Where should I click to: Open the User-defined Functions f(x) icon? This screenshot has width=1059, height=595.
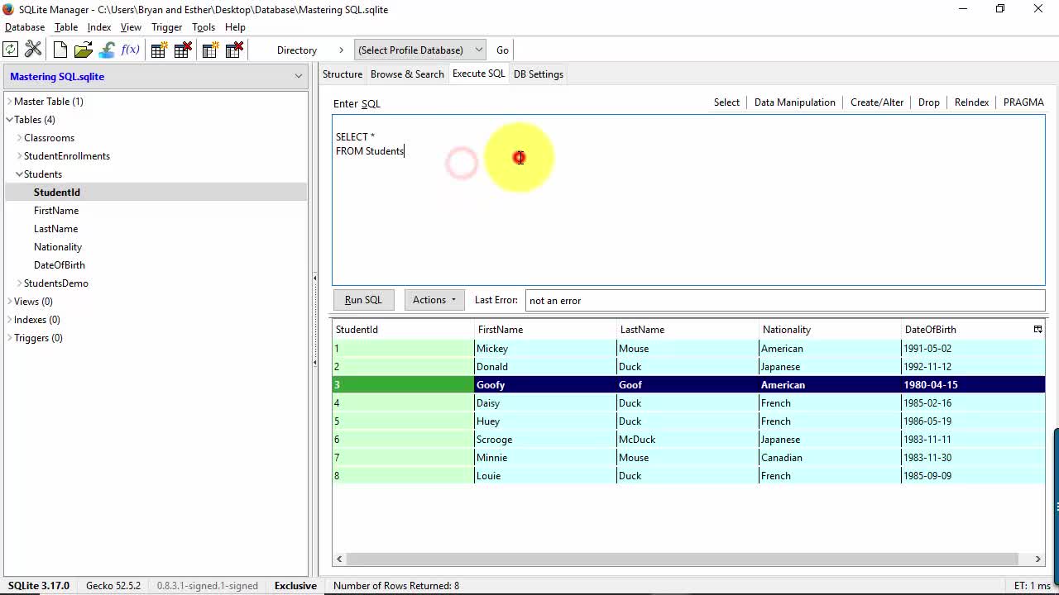pos(131,50)
